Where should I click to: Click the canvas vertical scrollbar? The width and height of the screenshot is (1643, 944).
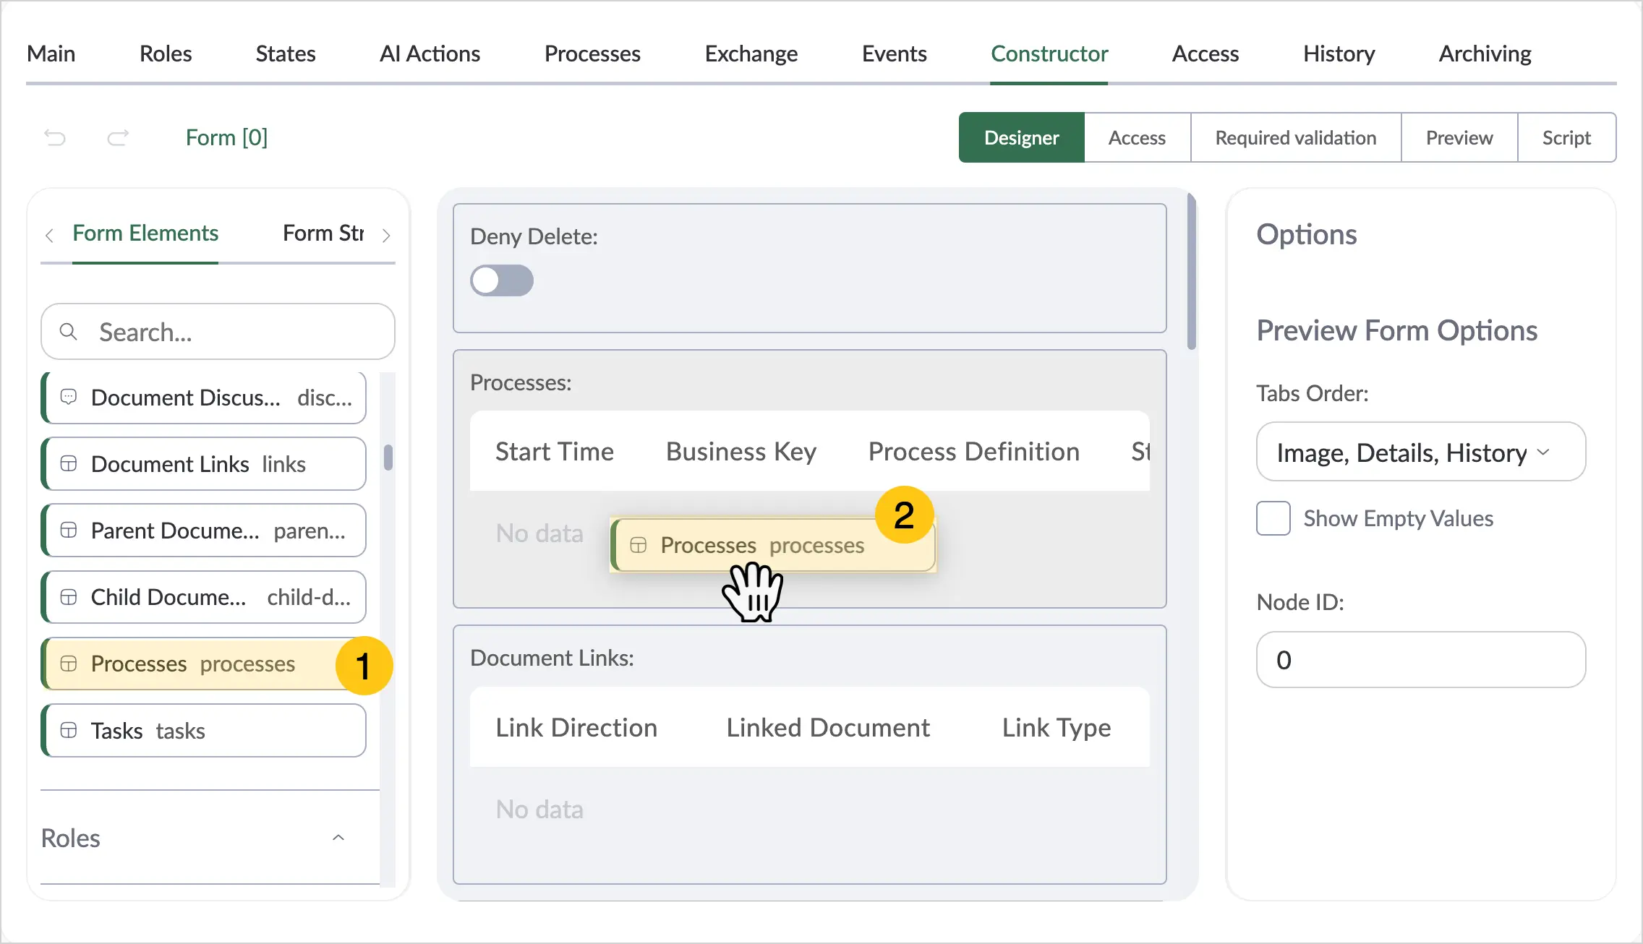click(x=1192, y=271)
